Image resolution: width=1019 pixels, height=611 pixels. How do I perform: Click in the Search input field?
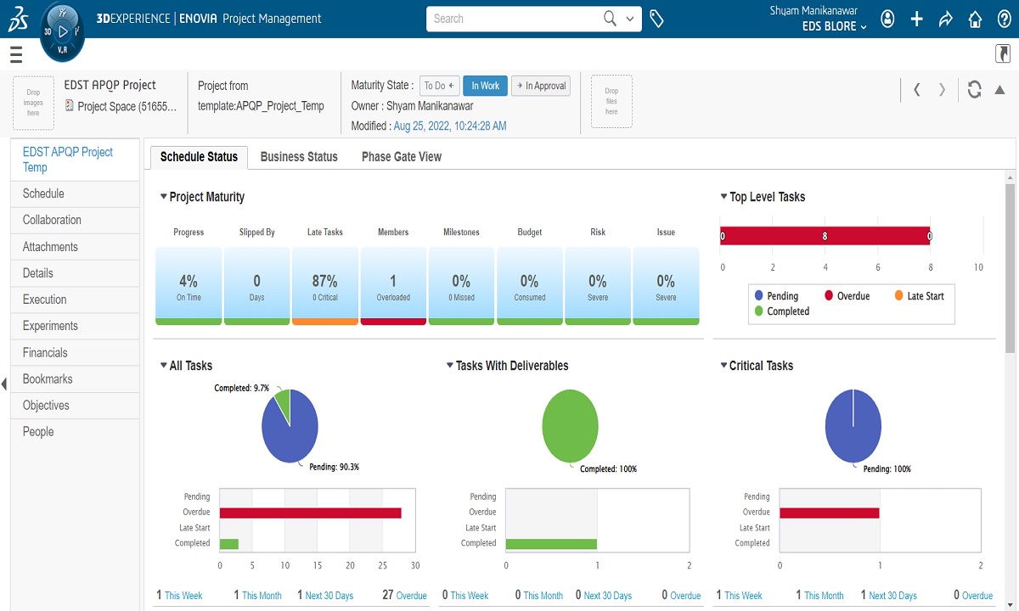point(514,19)
